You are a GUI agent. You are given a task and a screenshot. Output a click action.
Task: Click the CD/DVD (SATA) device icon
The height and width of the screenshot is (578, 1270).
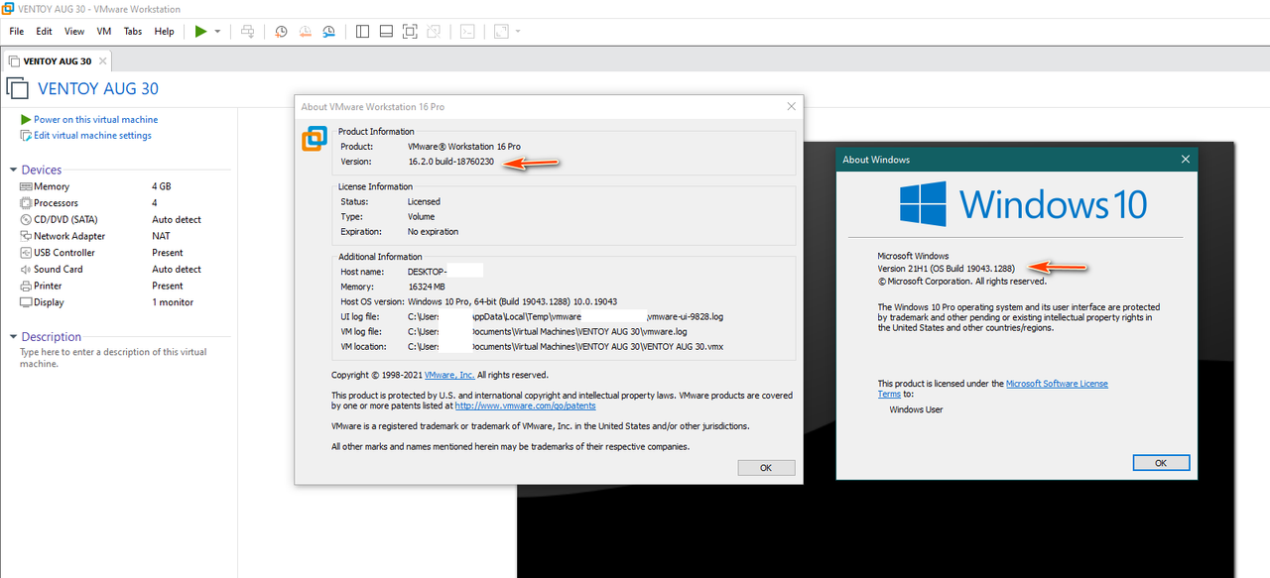[x=26, y=219]
